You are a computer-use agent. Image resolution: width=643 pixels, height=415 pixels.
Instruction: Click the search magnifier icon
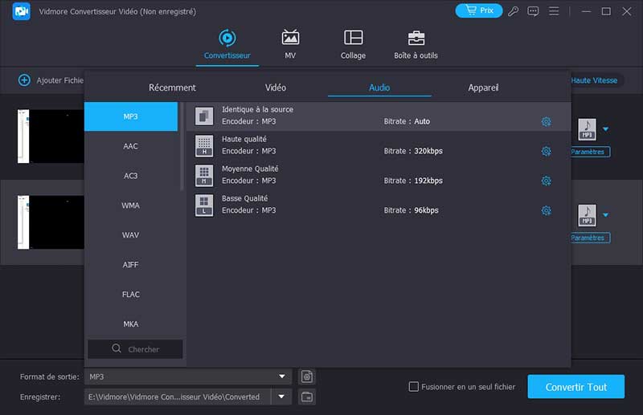[x=117, y=348]
